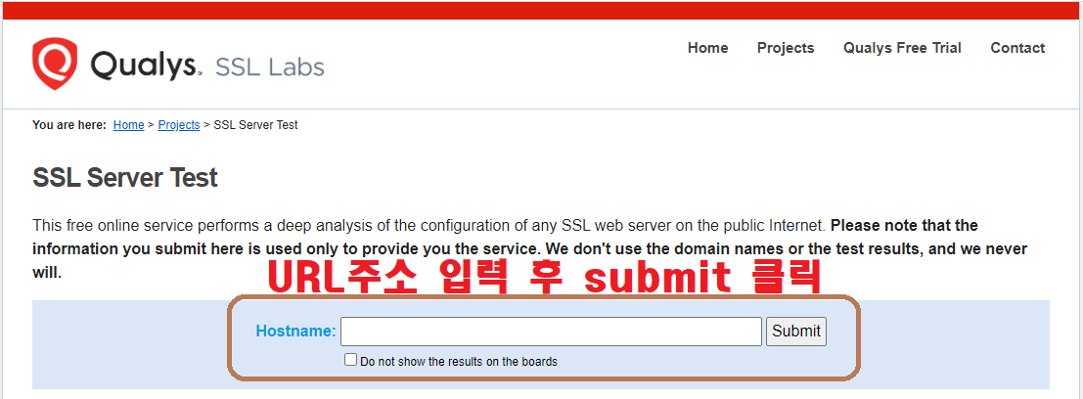
Task: Click the 'Hostname:' label
Action: (x=295, y=332)
